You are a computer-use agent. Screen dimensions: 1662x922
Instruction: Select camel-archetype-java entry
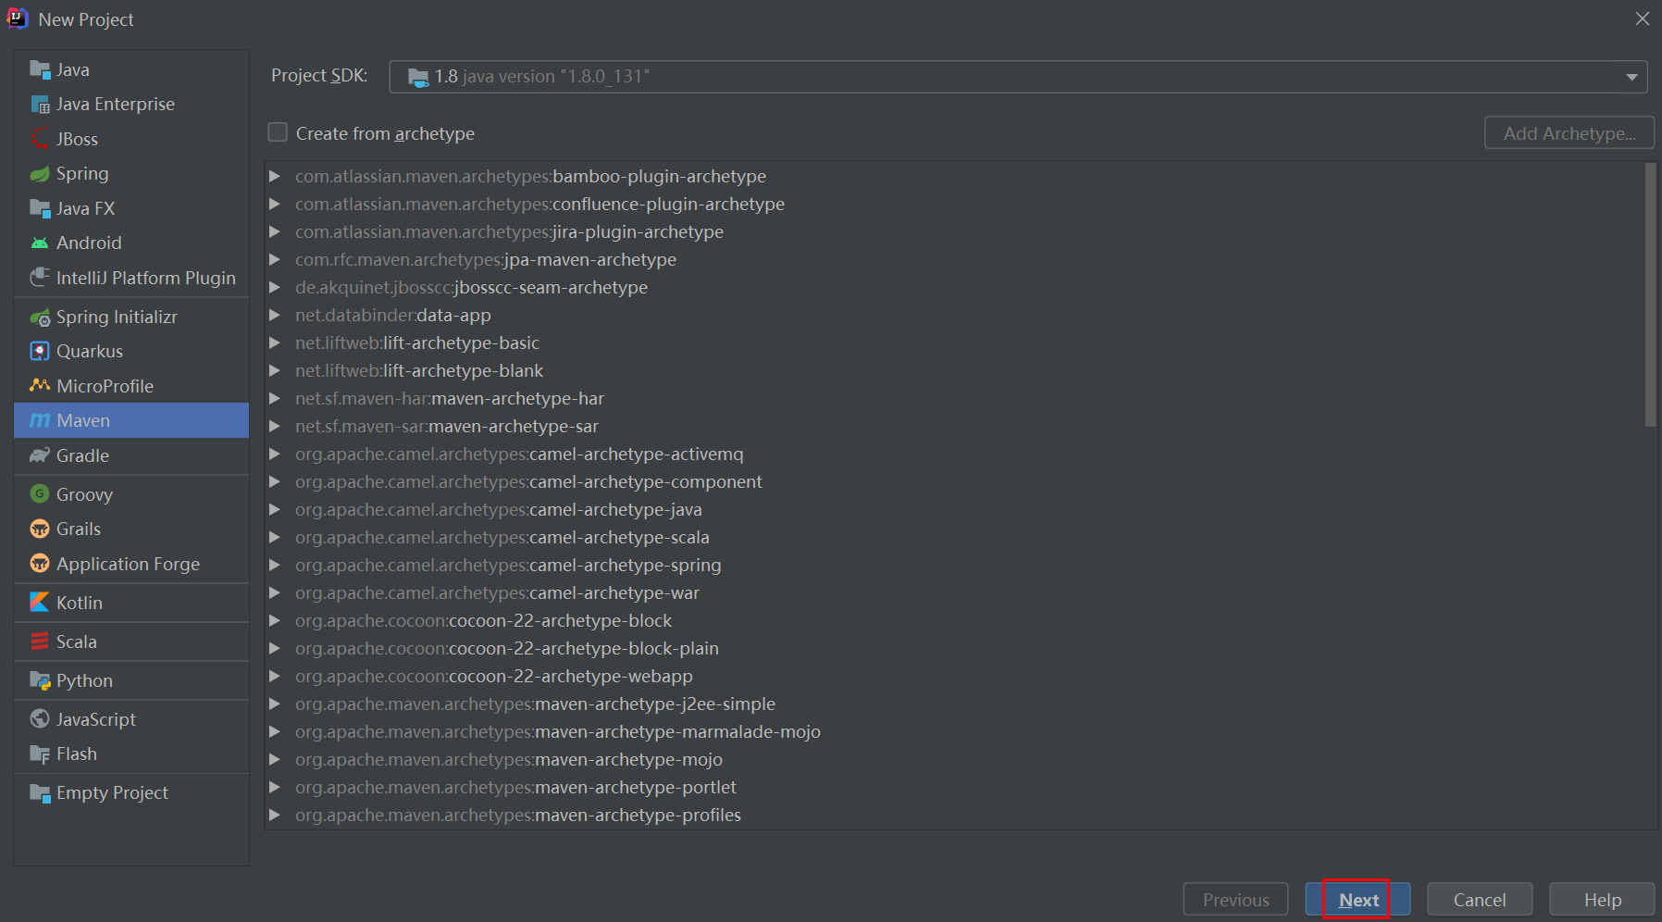499,509
